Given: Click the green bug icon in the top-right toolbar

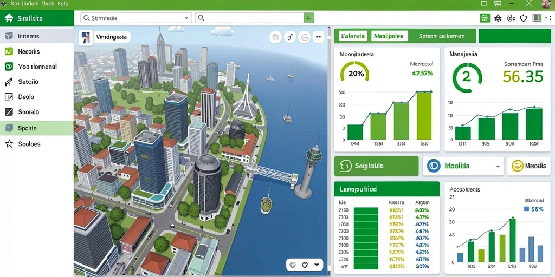Looking at the screenshot, I should click(x=485, y=18).
